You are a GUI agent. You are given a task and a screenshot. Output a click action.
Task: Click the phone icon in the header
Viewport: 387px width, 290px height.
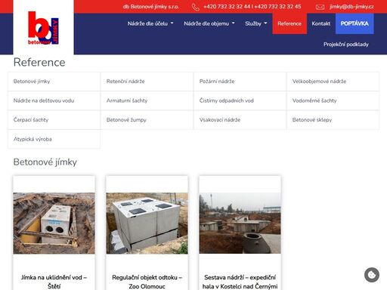click(196, 7)
